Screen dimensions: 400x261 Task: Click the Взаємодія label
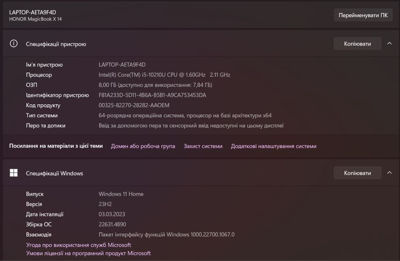[x=38, y=235]
